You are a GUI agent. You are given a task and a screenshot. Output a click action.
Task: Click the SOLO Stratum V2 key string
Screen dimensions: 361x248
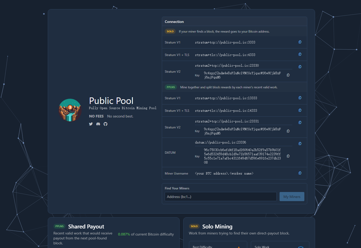[242, 75]
